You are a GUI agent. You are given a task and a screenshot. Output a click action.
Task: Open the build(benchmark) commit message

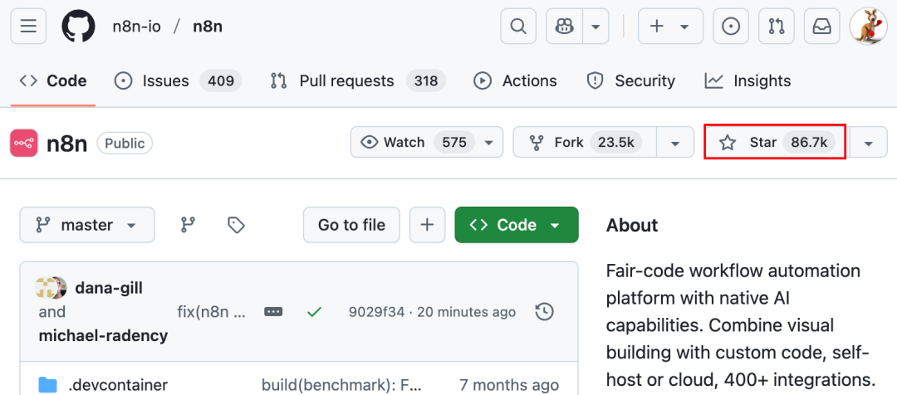coord(341,385)
